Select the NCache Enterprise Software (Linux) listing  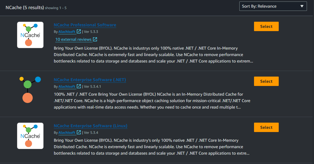(266, 127)
